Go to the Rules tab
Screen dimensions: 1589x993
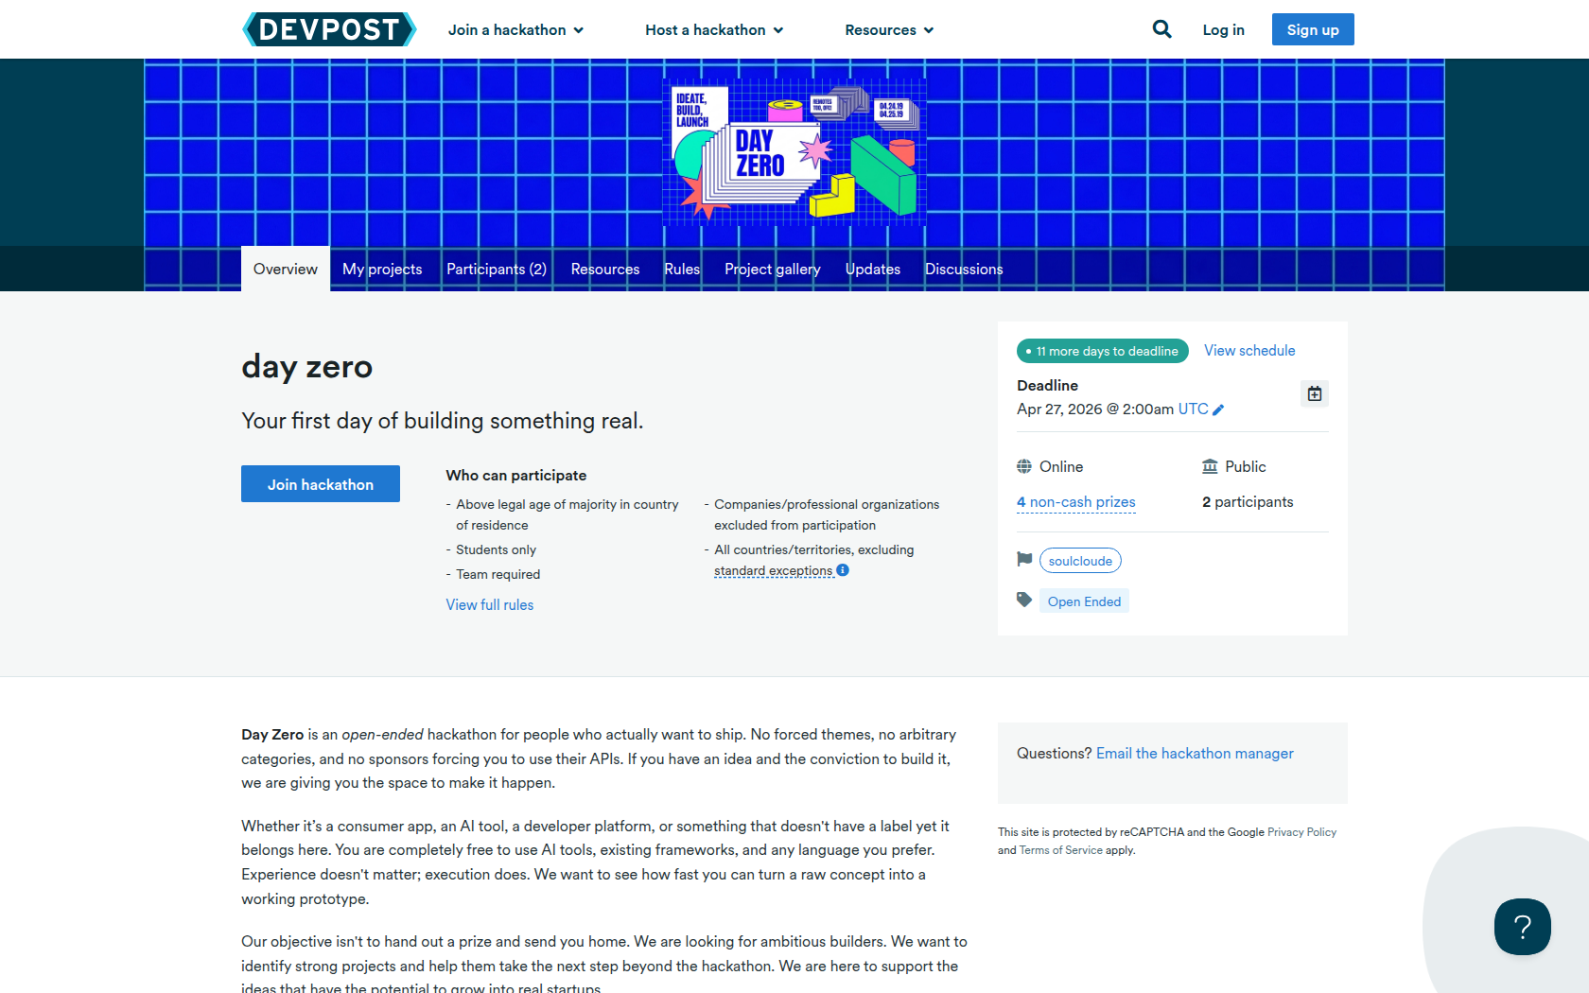coord(682,270)
